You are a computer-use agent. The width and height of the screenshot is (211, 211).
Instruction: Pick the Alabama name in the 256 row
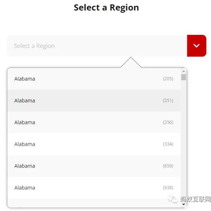[25, 122]
